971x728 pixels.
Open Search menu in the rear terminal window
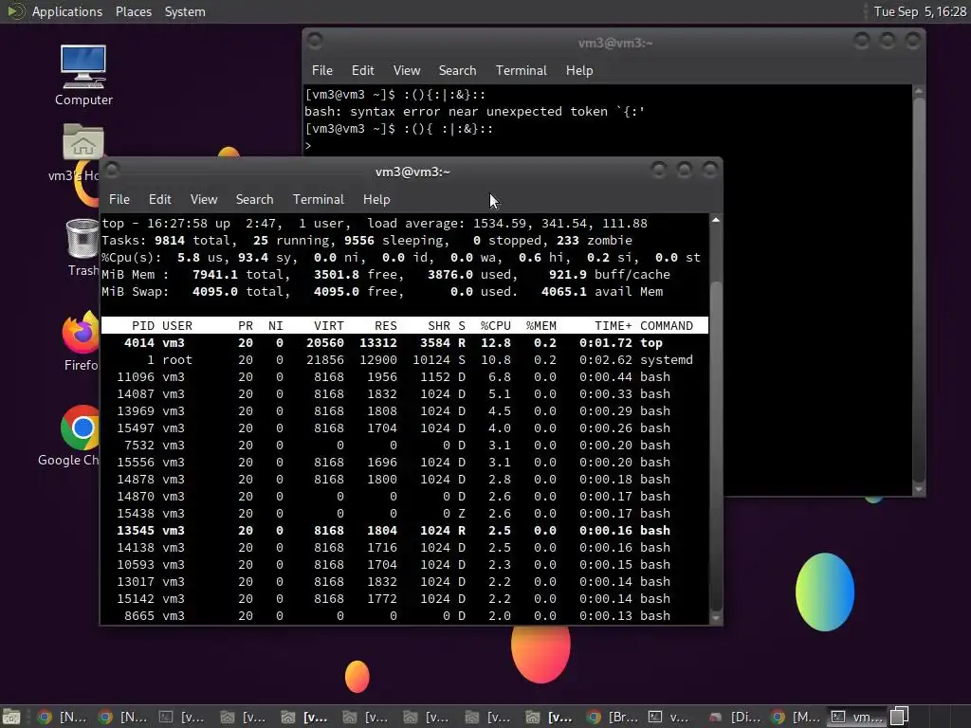457,70
